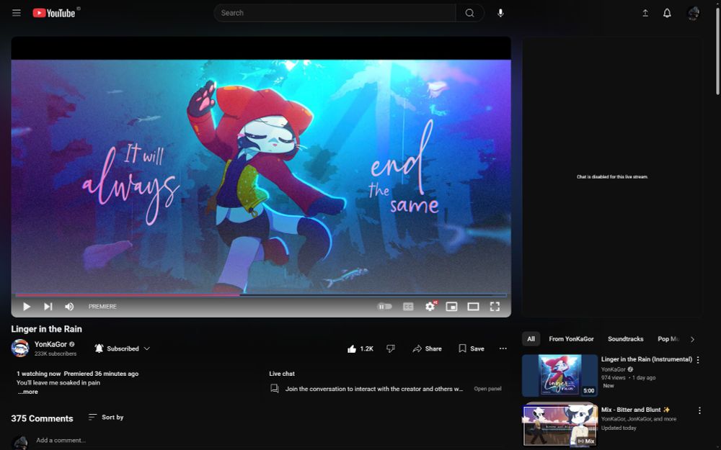Image resolution: width=721 pixels, height=450 pixels.
Task: Save video to playlist
Action: click(x=472, y=348)
